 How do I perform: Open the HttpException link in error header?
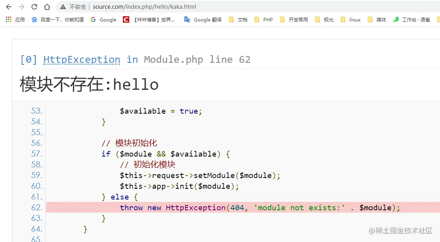tap(82, 60)
